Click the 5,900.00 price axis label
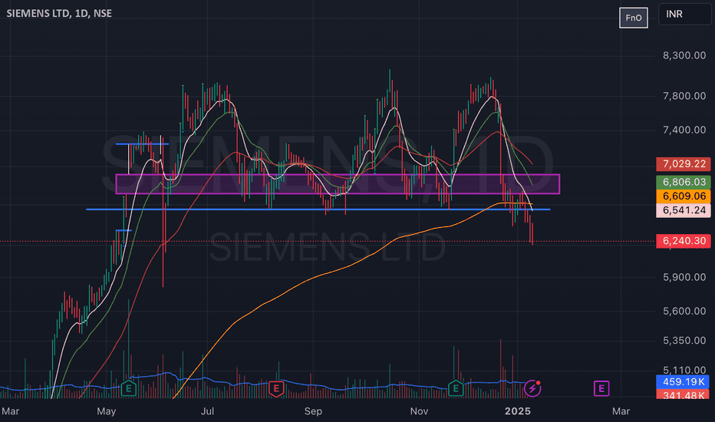 684,278
